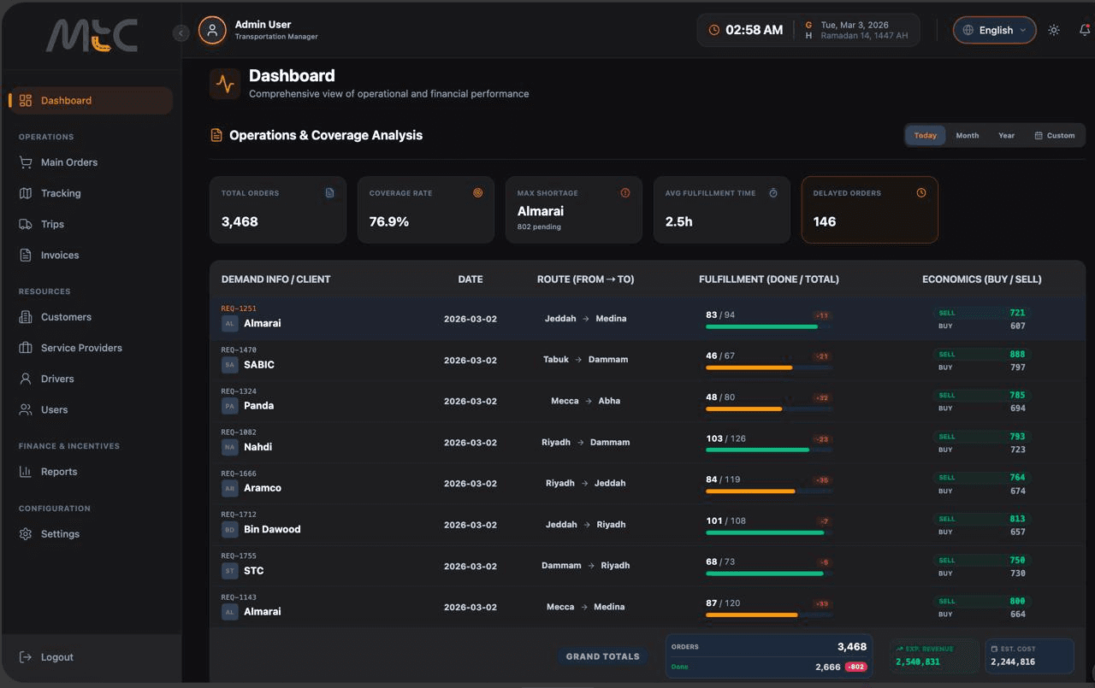Click the -21 shortage badge for SABIC
The width and height of the screenshot is (1095, 688).
coord(822,356)
